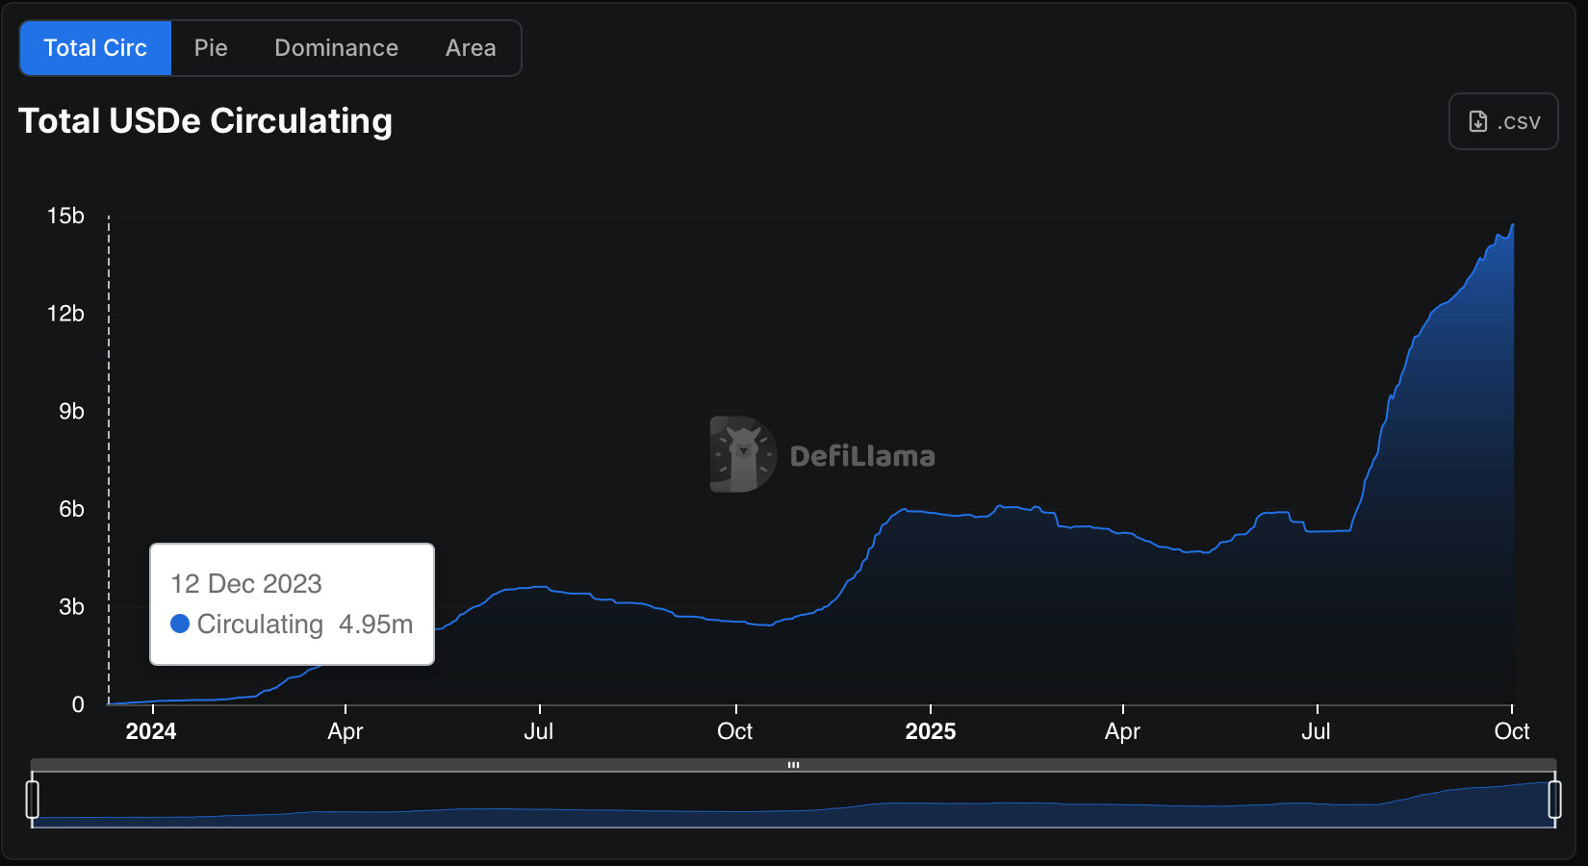Click the Oct 2024 axis label
Screen dimensions: 1588x866
click(x=734, y=731)
